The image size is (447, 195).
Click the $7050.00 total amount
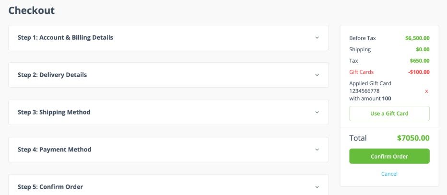[x=413, y=138]
